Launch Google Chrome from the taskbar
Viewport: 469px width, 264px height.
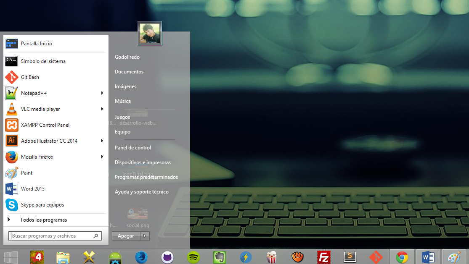pos(402,256)
